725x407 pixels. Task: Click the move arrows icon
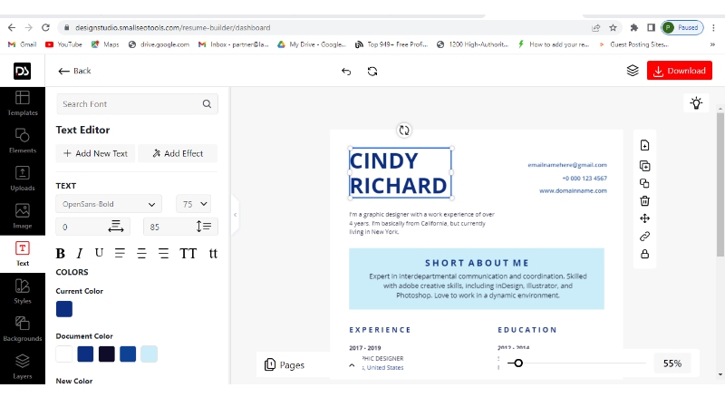point(644,218)
